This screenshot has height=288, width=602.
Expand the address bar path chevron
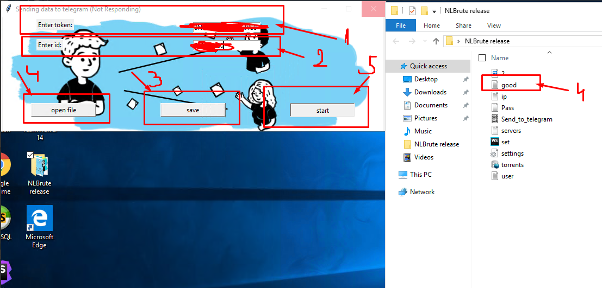click(459, 41)
